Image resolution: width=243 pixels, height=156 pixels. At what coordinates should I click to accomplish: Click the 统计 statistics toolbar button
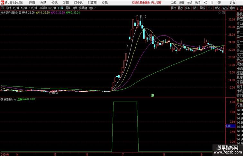(x=195, y=8)
